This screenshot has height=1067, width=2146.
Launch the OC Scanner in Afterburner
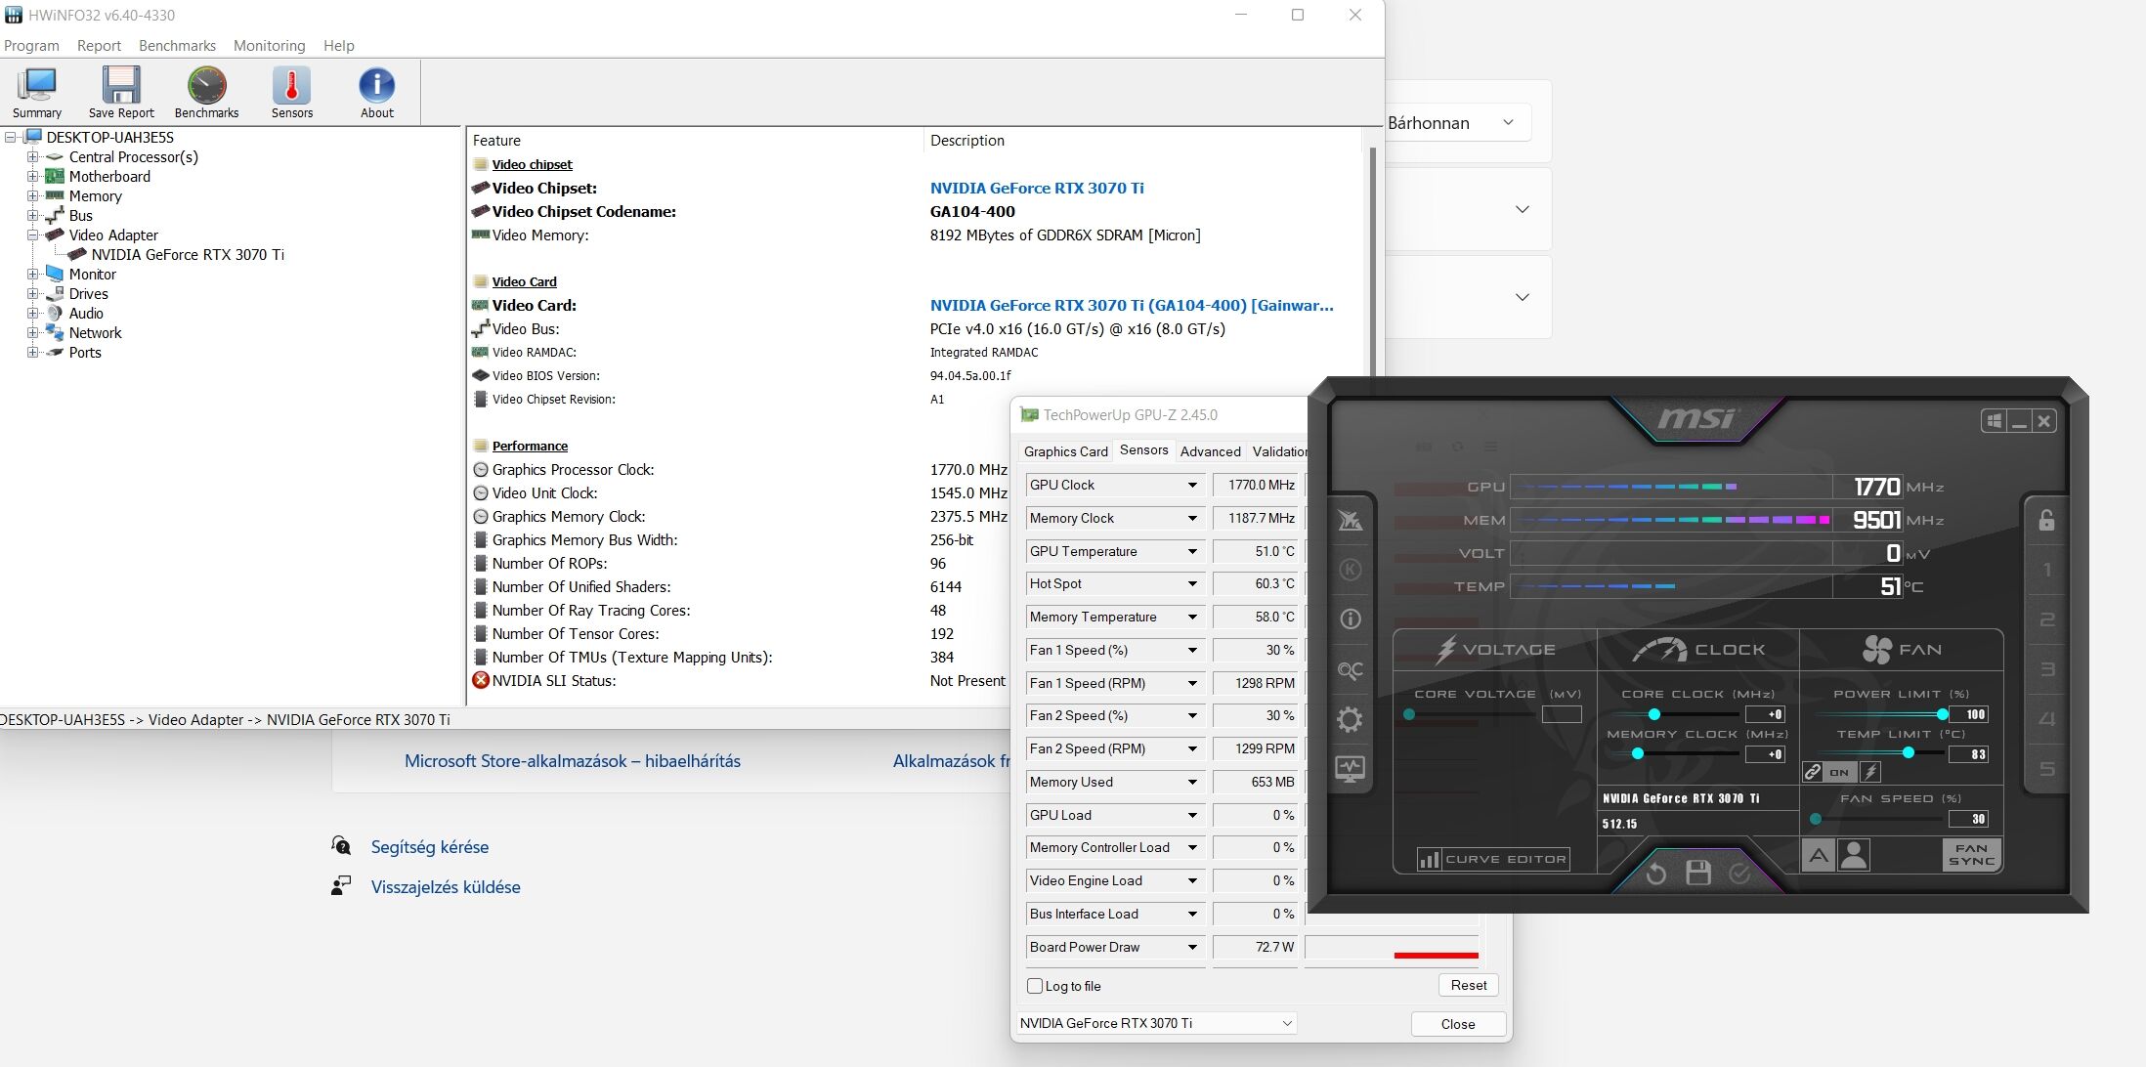tap(1350, 670)
